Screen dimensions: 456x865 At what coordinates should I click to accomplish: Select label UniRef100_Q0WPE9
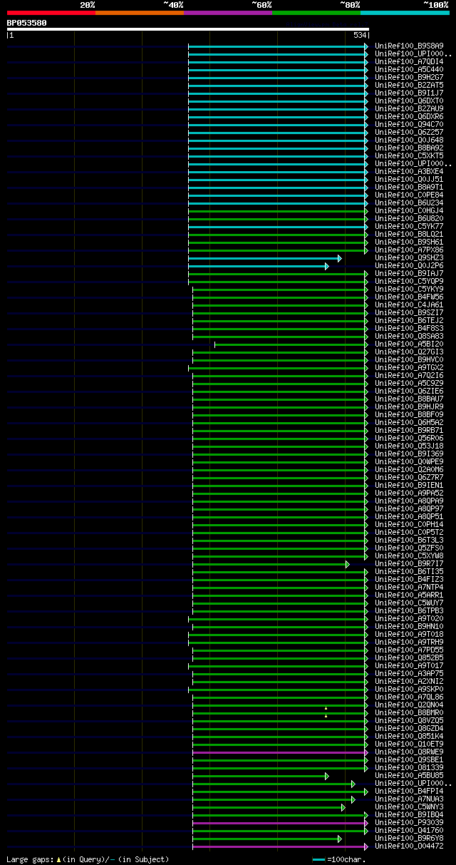coord(409,462)
